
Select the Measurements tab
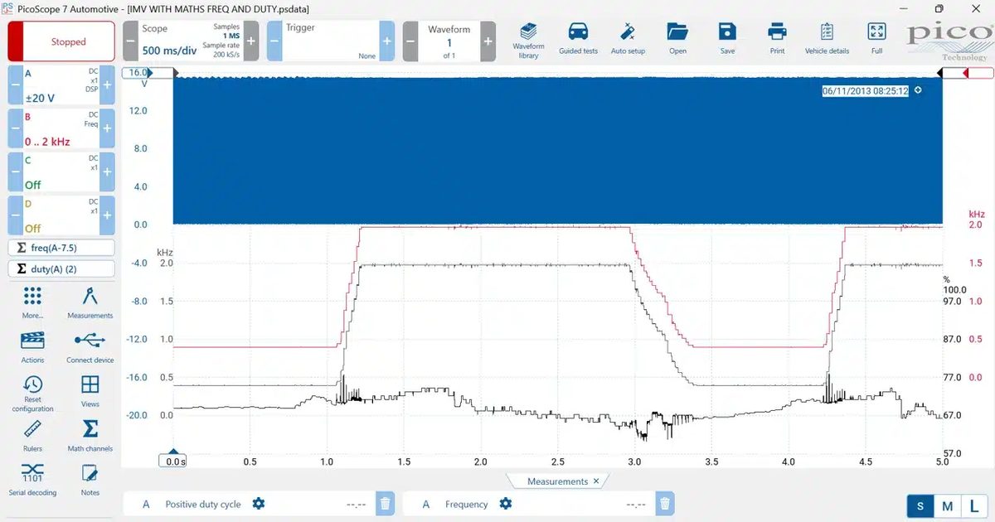557,481
